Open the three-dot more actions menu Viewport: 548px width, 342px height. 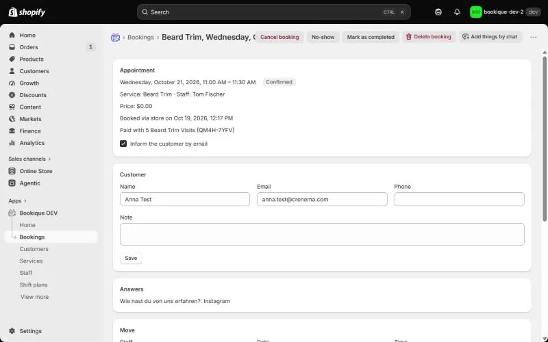click(x=533, y=37)
